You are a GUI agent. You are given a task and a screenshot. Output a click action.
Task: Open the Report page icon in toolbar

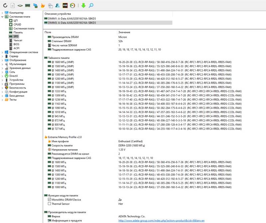(13, 5)
